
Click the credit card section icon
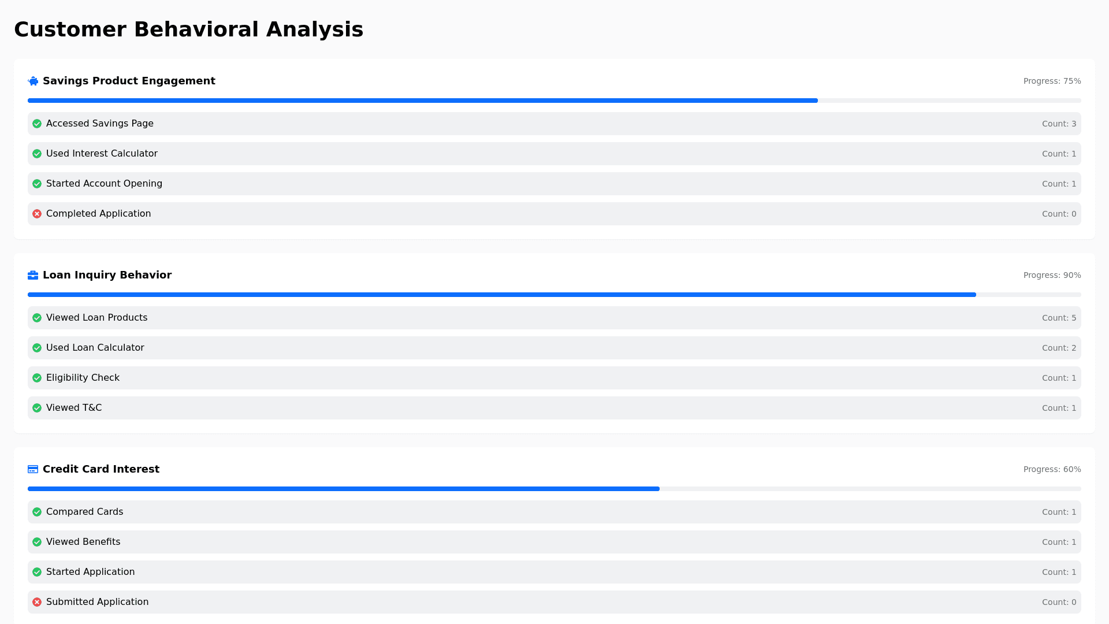[x=33, y=470]
